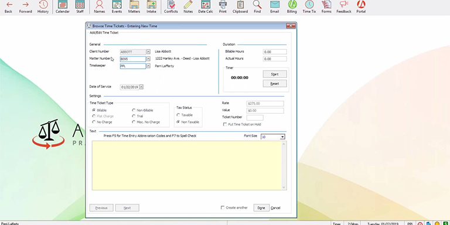The height and width of the screenshot is (225, 450).
Task: Open the Email icon
Action: 275,7
